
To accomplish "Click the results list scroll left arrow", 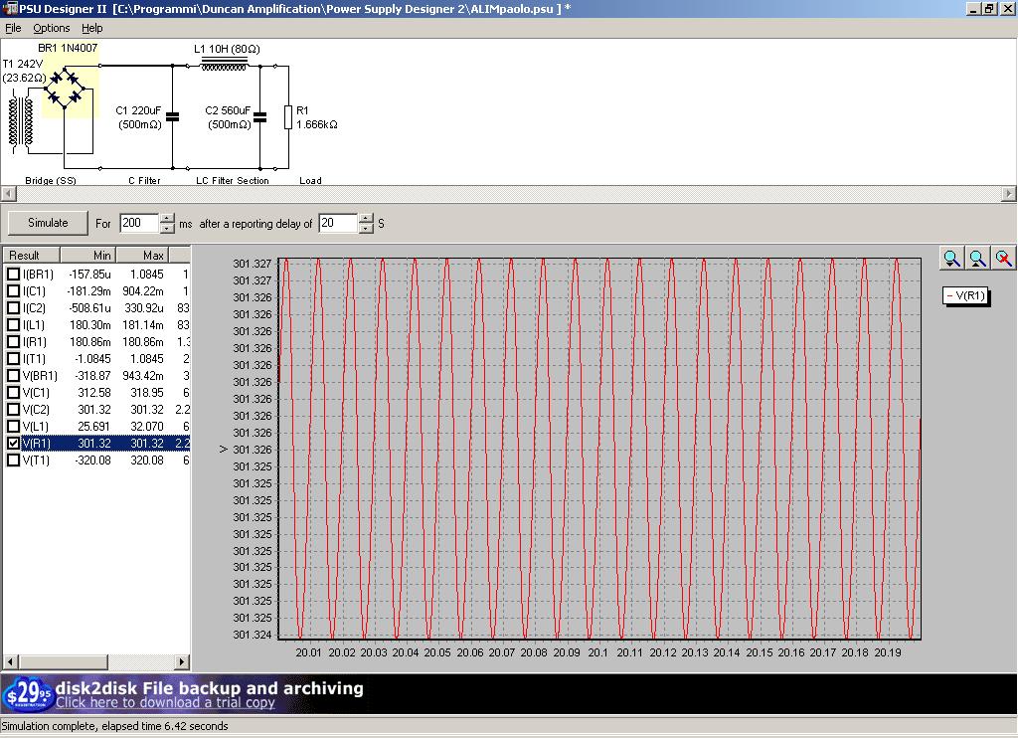I will [x=10, y=661].
